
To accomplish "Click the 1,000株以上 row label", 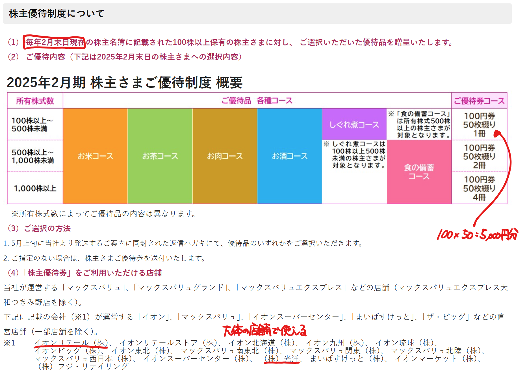I will 35,188.
